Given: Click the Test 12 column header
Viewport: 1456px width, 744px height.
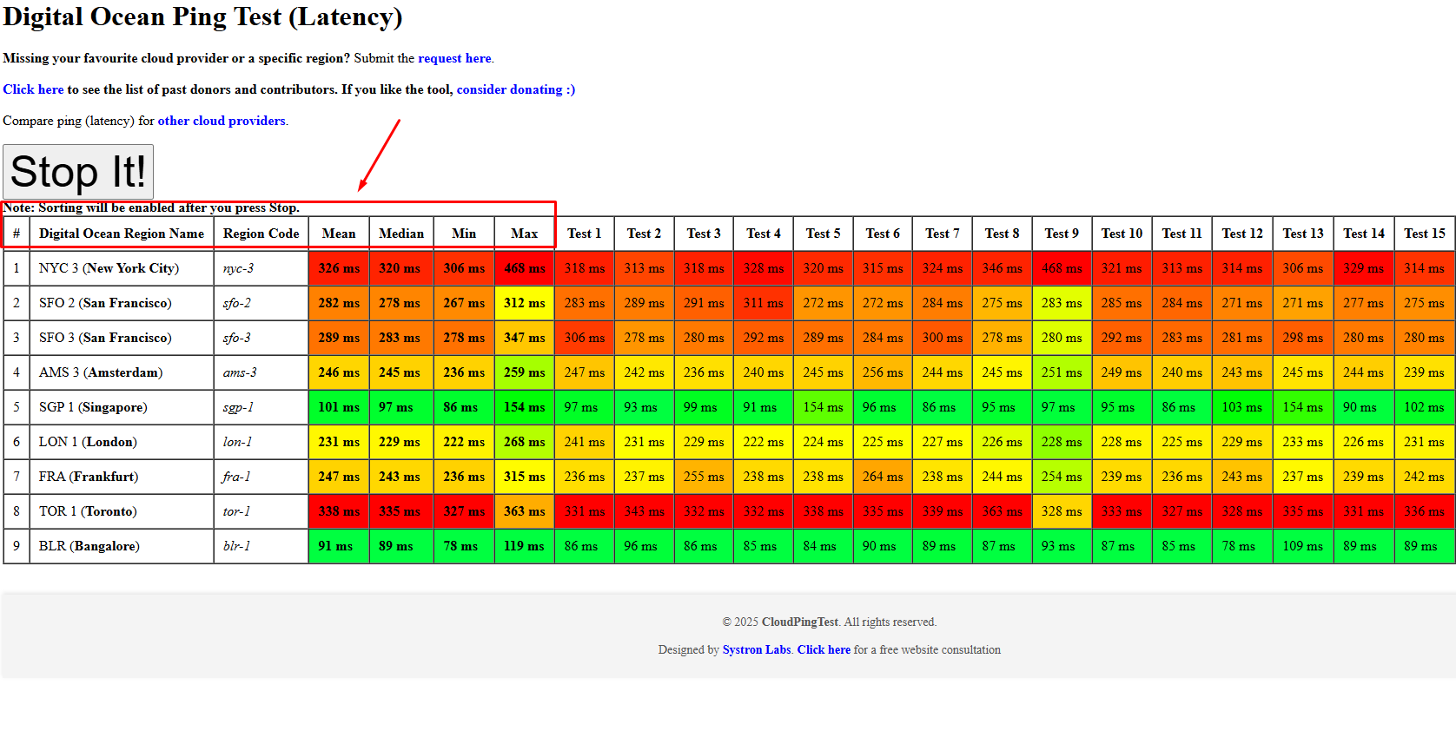Looking at the screenshot, I should point(1242,234).
